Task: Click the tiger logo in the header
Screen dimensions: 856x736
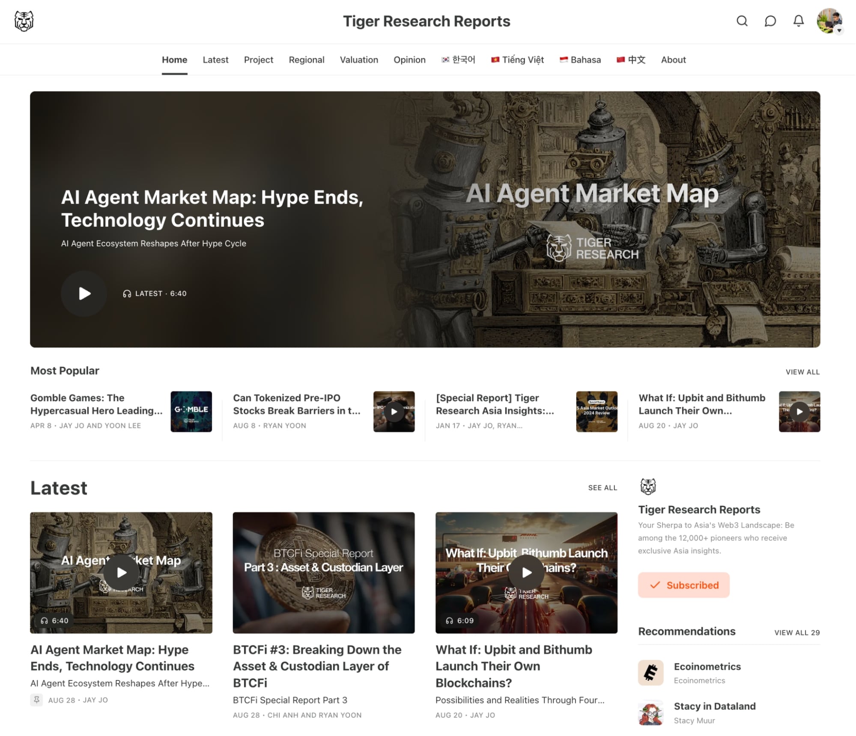Action: coord(24,21)
